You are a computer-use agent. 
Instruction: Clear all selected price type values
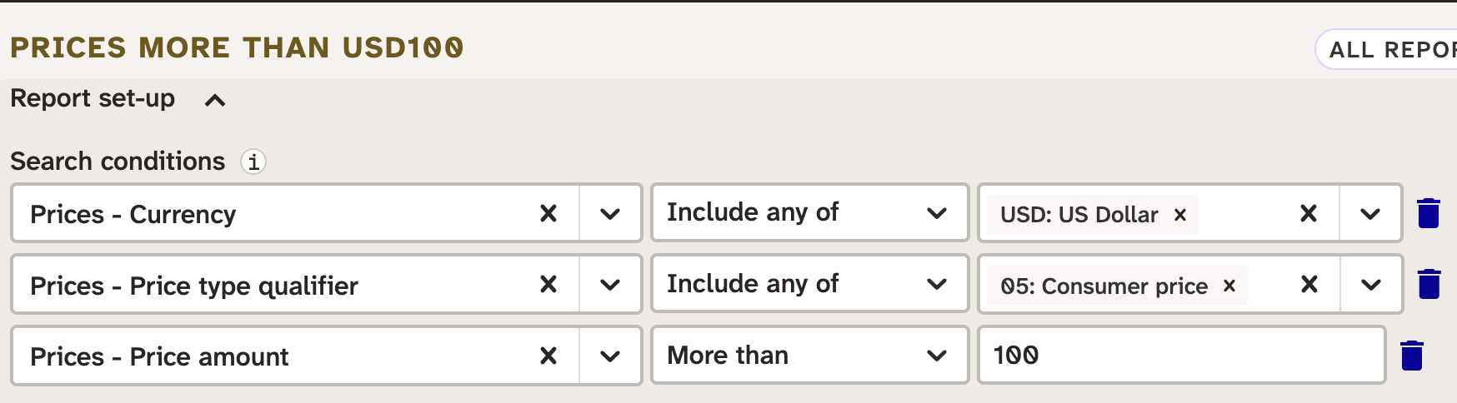[x=1309, y=285]
